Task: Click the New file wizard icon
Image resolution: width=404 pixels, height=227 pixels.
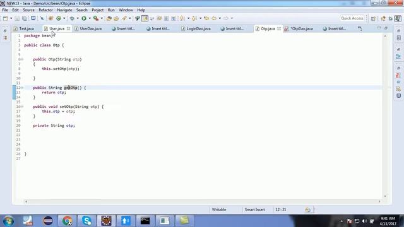Action: pos(6,18)
